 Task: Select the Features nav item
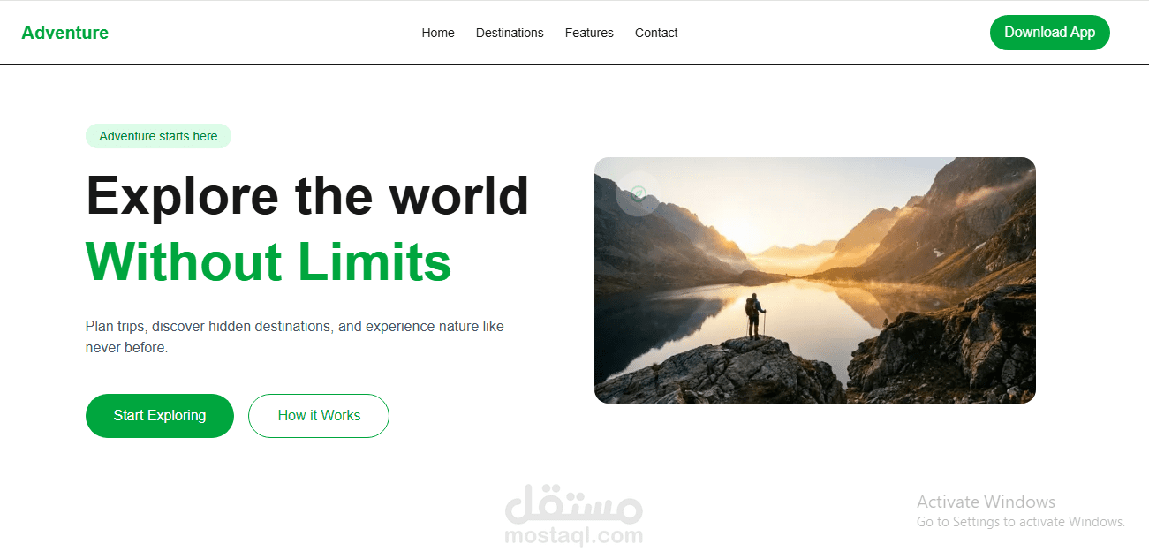pos(589,33)
